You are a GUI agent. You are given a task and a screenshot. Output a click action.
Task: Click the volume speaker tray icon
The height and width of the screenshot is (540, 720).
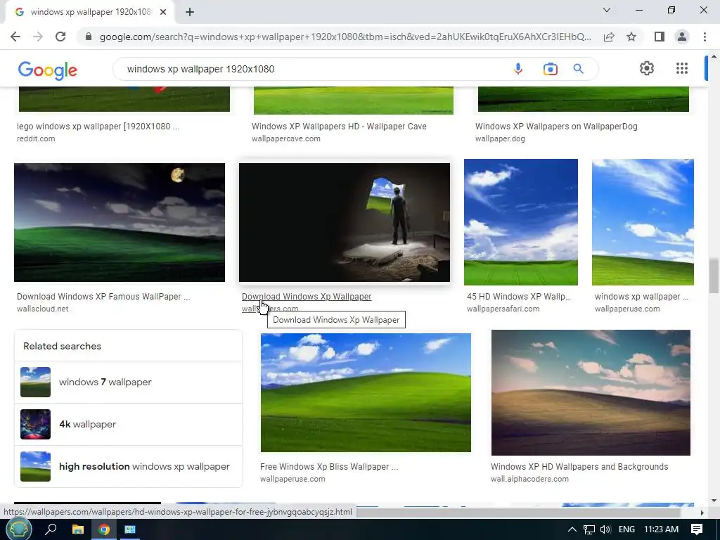coord(605,529)
